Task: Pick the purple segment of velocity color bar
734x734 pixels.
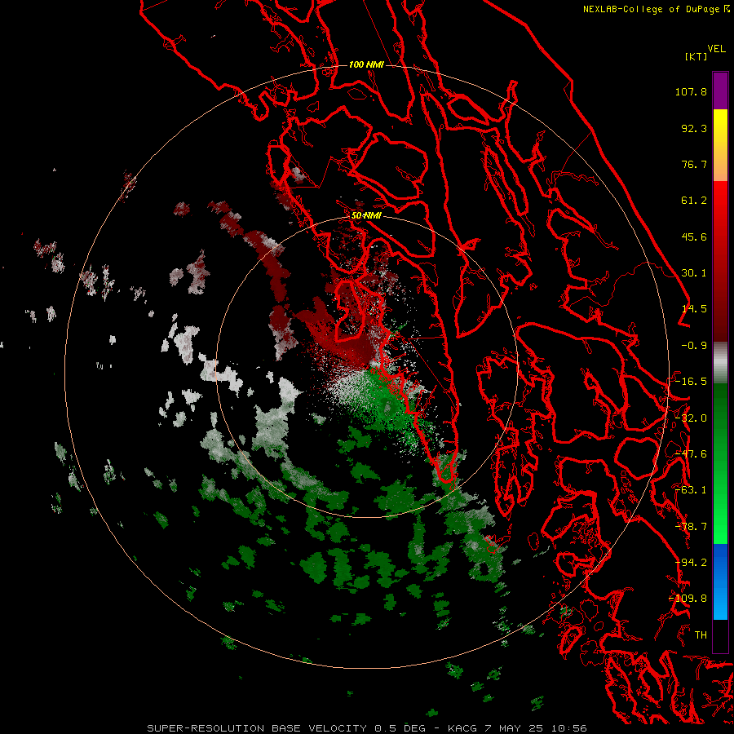Action: tap(720, 91)
